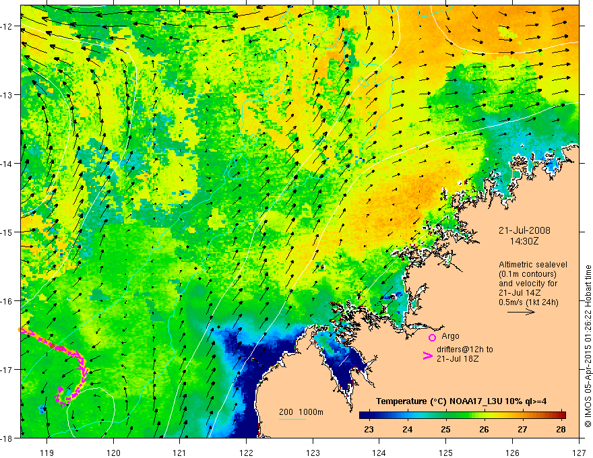Click latitude axis label -14
The image size is (593, 458).
click(7, 164)
